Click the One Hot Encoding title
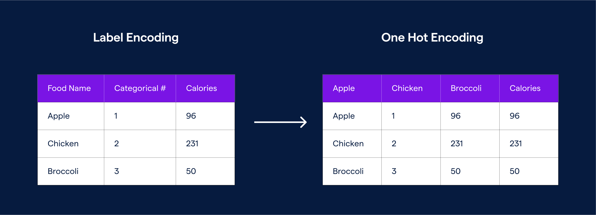The image size is (596, 215). 432,38
